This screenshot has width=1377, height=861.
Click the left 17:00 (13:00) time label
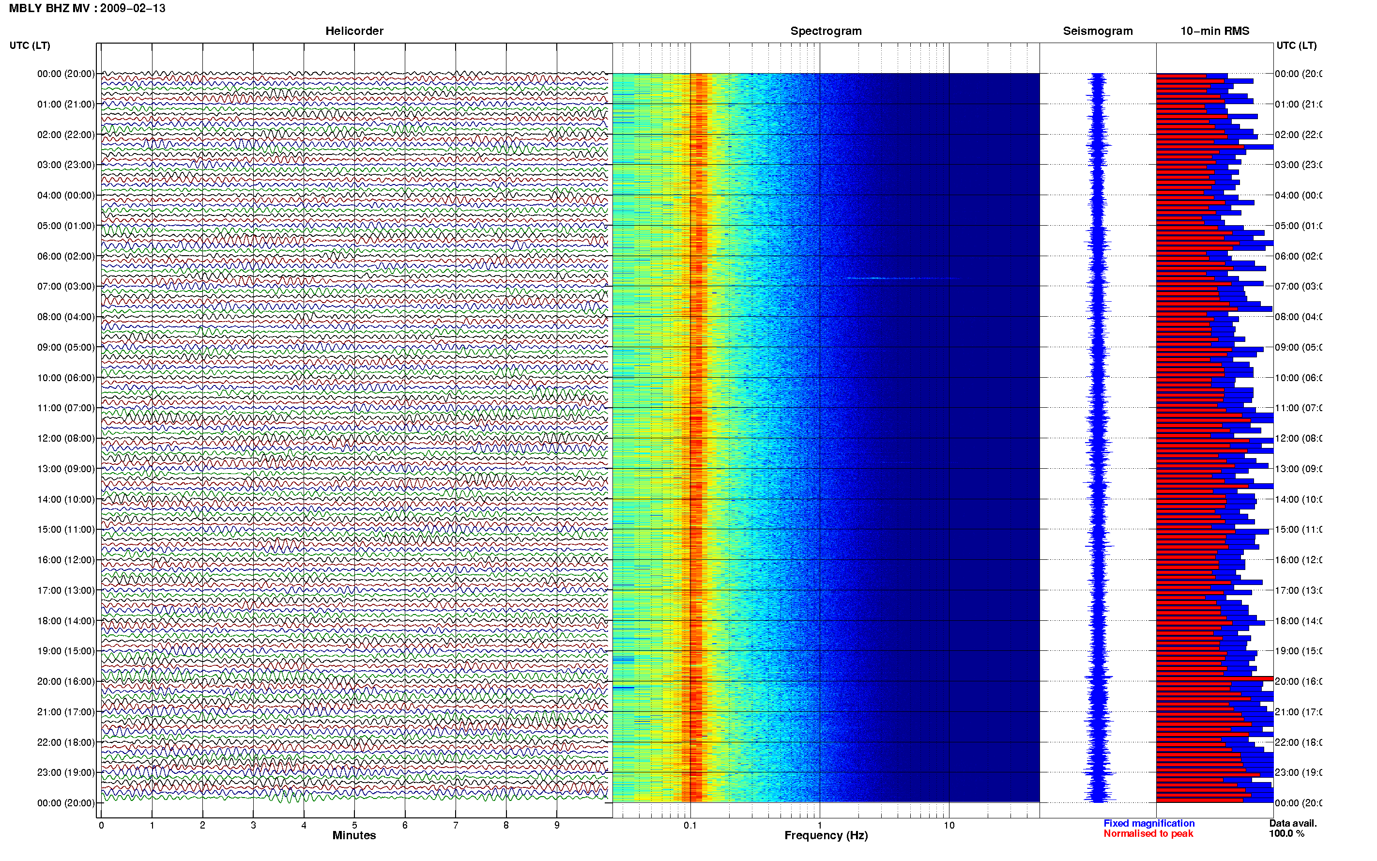coord(65,590)
